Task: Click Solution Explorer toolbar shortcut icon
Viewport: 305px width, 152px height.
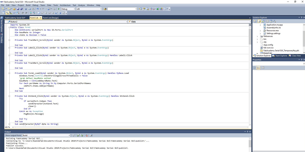Action: (x=140, y=9)
